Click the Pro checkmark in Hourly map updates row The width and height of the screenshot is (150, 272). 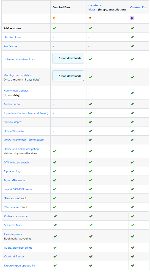click(x=132, y=93)
